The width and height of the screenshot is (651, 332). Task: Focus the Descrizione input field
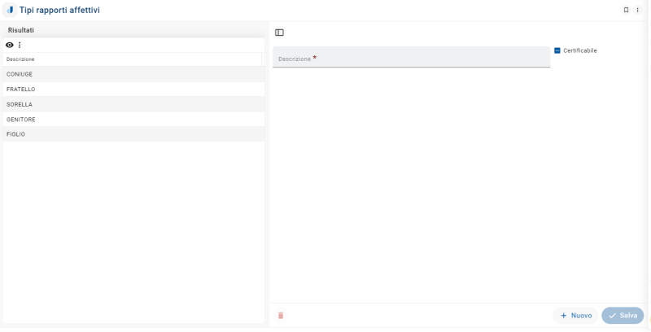(412, 57)
